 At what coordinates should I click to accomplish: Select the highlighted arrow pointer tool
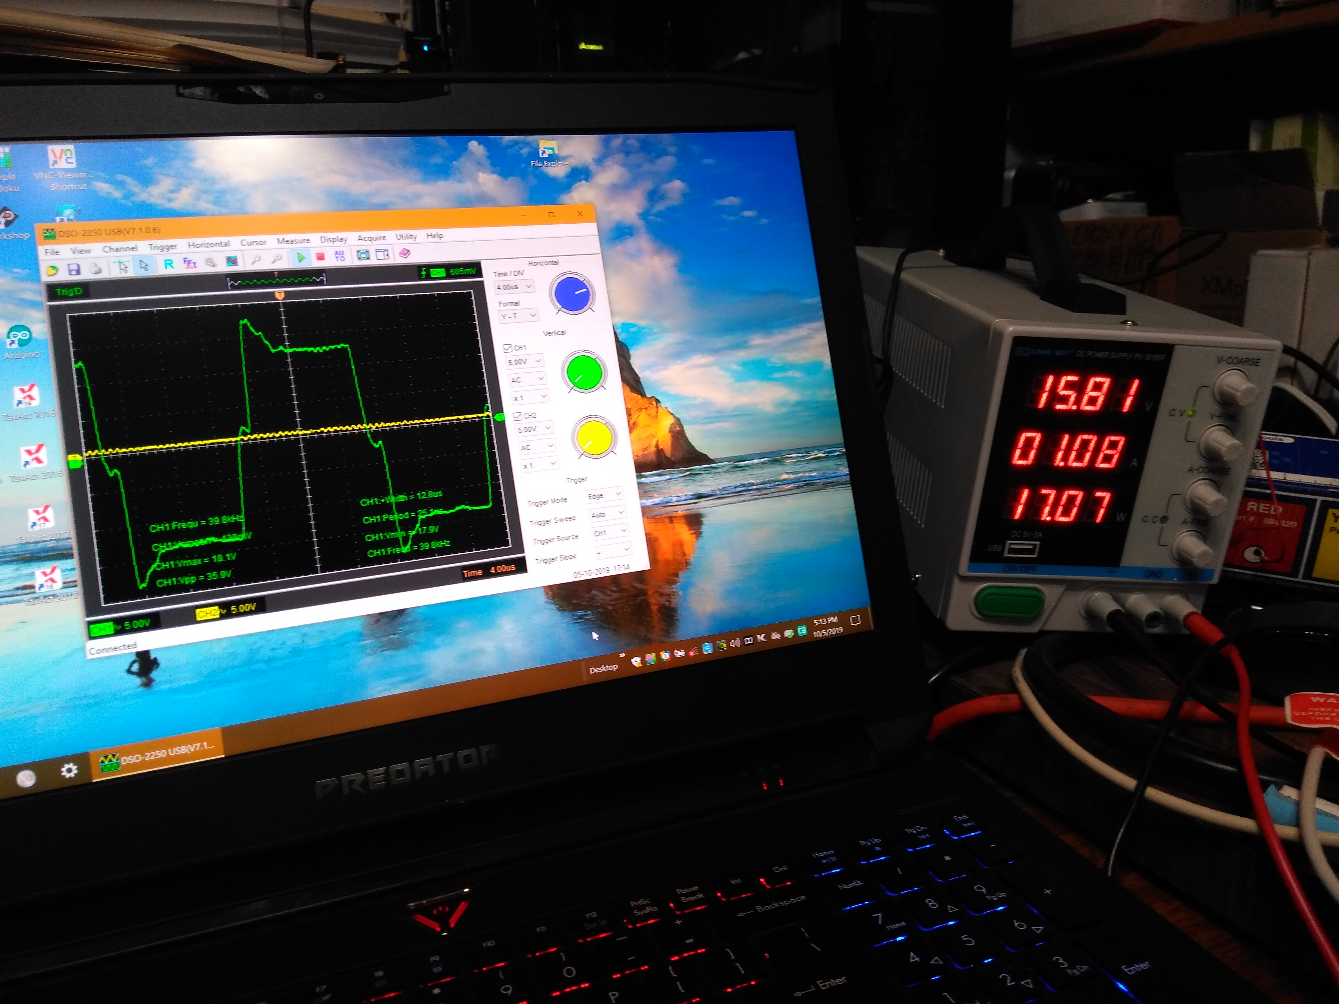pos(144,266)
